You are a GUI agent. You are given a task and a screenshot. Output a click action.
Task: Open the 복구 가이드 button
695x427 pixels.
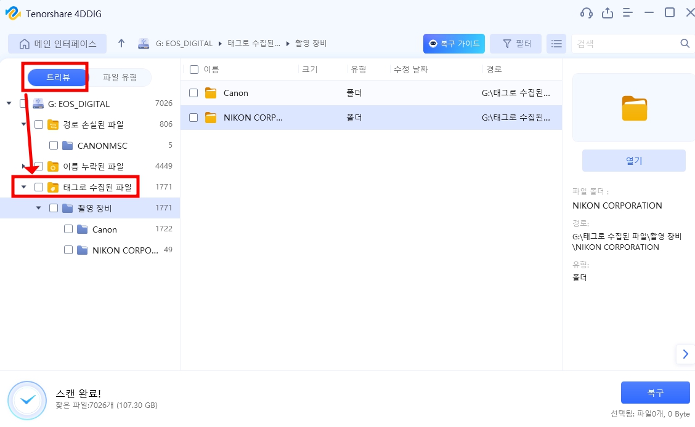tap(454, 43)
